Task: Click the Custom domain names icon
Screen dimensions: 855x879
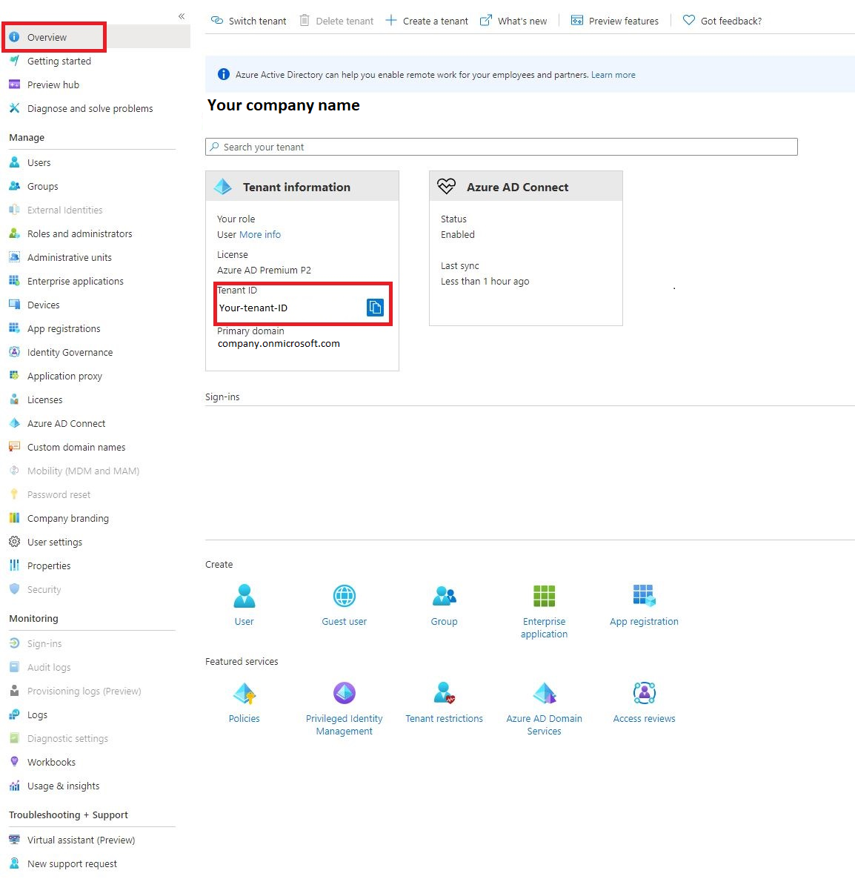Action: pyautogui.click(x=15, y=447)
